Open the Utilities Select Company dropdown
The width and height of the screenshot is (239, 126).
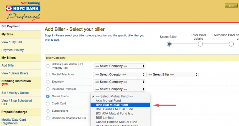pyautogui.click(x=119, y=66)
